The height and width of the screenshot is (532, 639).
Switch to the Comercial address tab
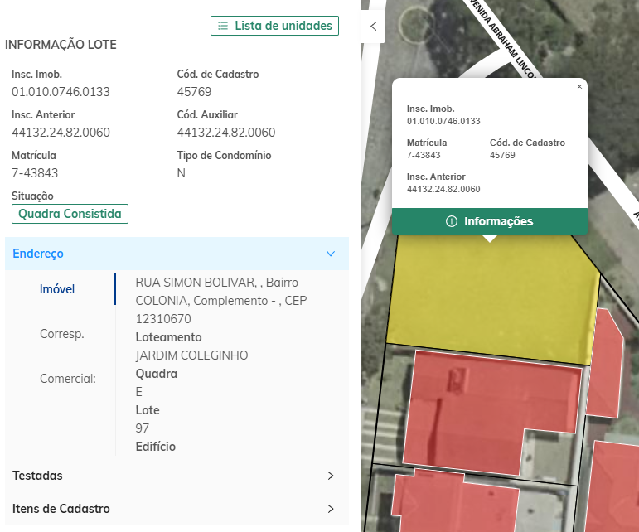click(x=68, y=379)
